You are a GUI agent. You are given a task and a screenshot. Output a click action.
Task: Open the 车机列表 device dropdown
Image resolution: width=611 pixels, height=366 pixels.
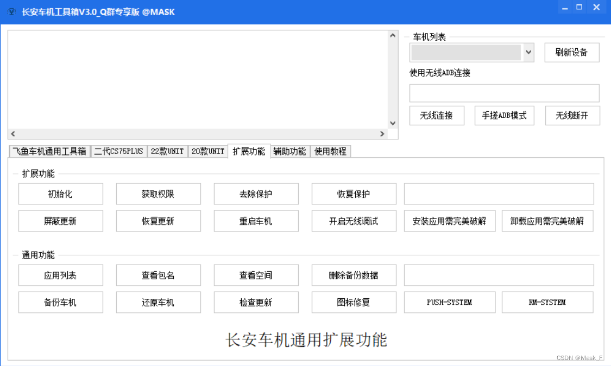click(528, 53)
